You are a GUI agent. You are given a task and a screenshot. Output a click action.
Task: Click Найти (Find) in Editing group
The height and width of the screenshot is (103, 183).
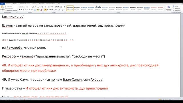(x=176, y=6)
